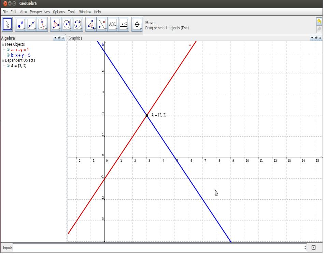
Task: Expand the Move Graphics View tool submenu arrow
Action: [x=141, y=30]
